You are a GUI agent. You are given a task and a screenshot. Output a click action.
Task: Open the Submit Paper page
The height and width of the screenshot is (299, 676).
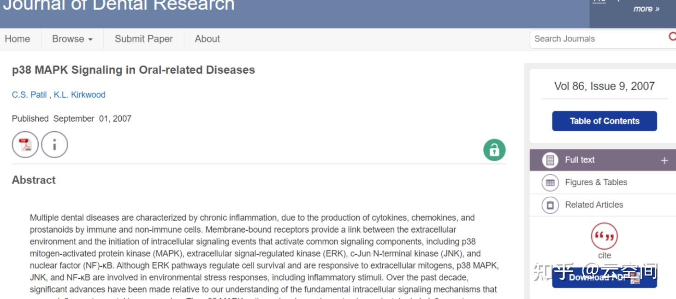[143, 39]
